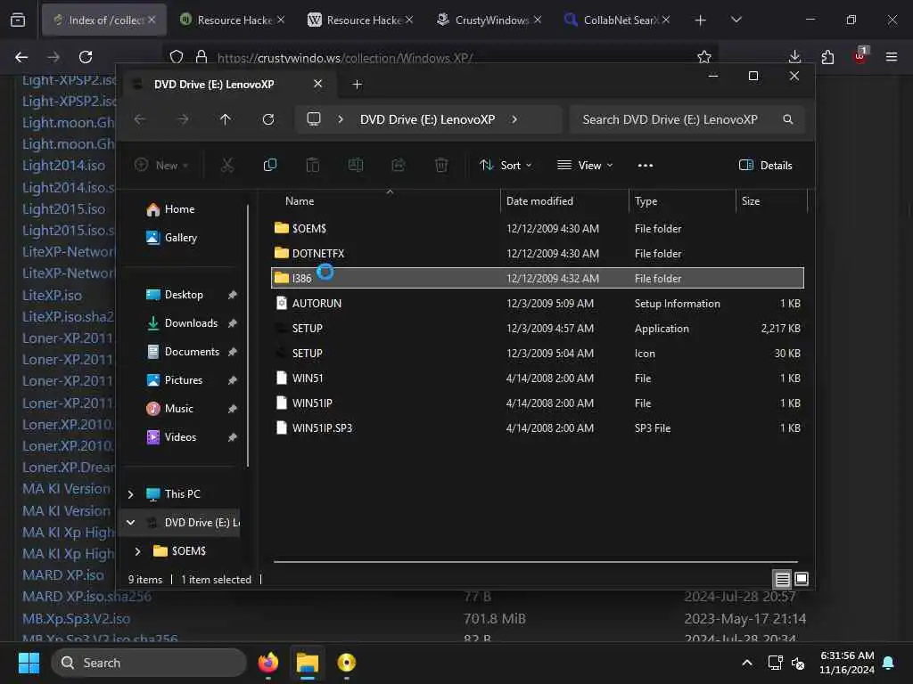Open Firefox from the taskbar
This screenshot has height=684, width=913.
click(x=268, y=663)
